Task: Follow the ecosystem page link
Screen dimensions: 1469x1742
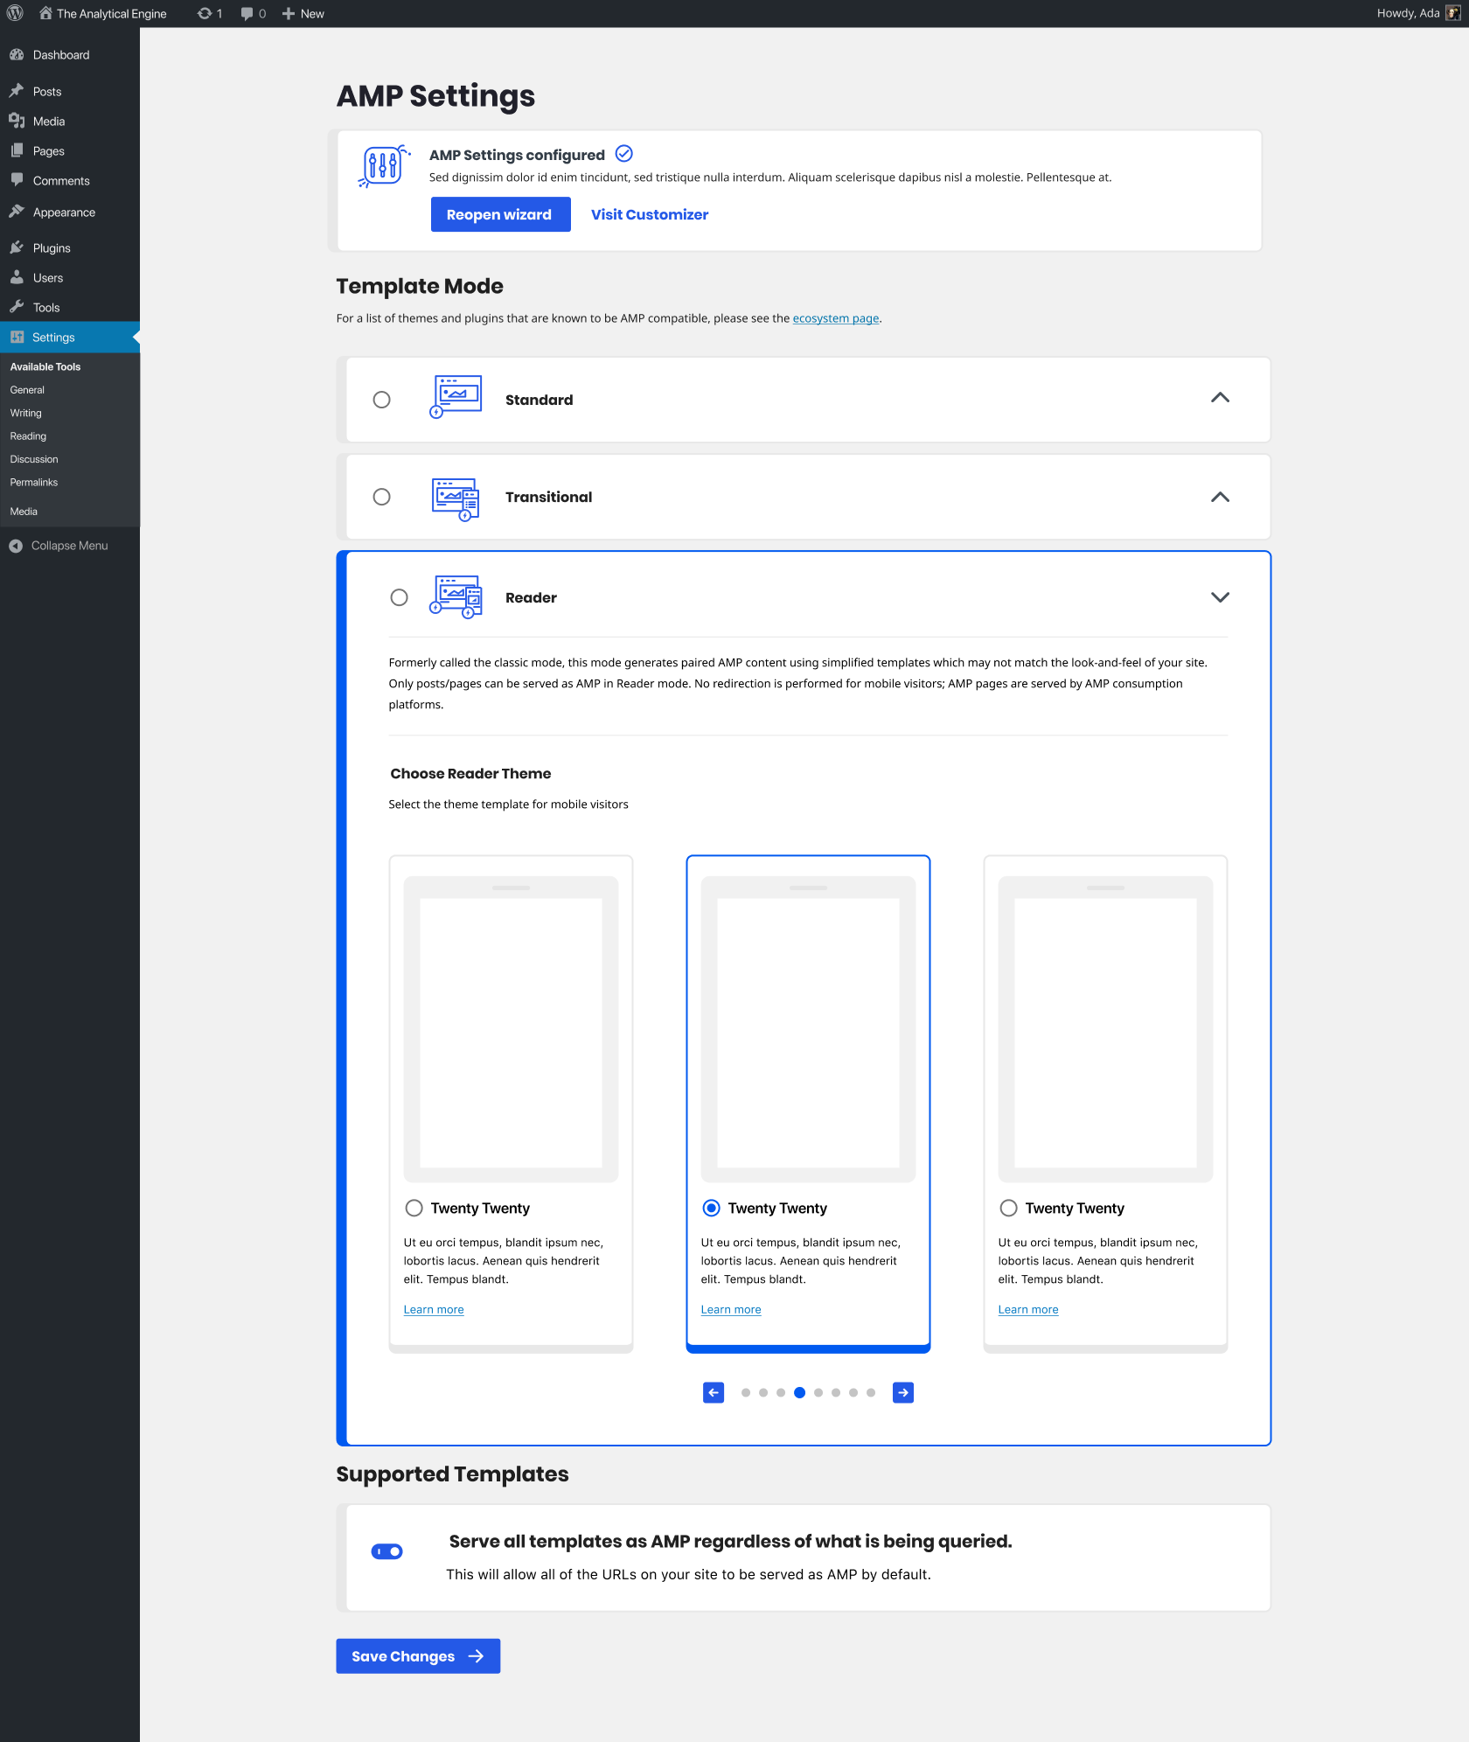Action: click(836, 318)
